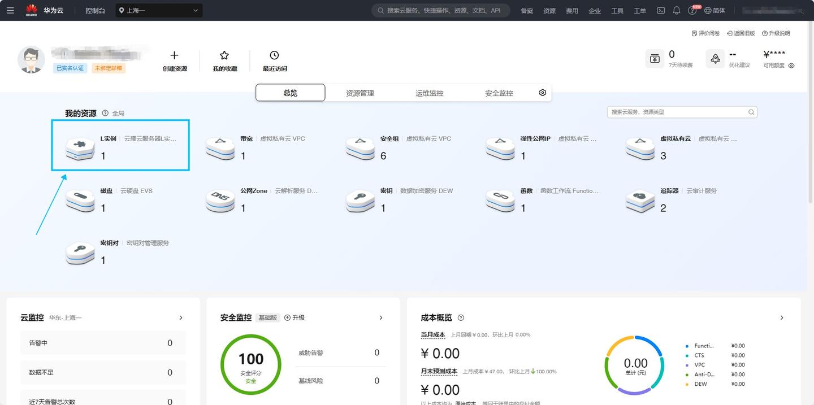This screenshot has width=814, height=405.
Task: Click the 评价问卷 link
Action: 705,33
